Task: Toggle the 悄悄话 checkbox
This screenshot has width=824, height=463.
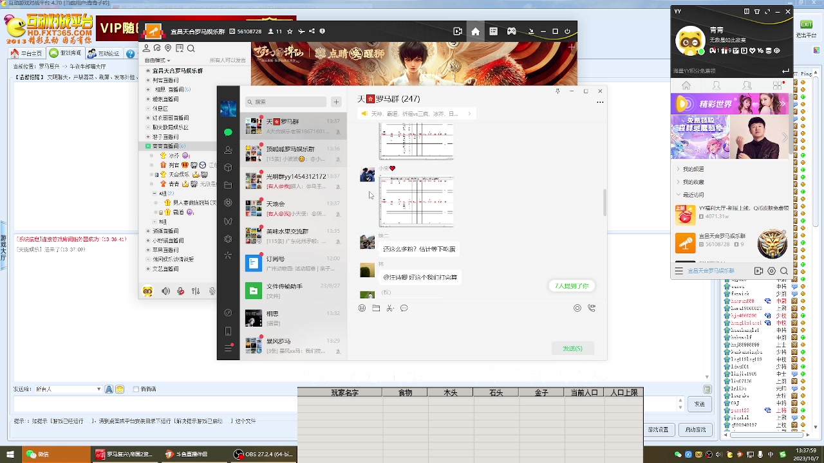Action: coord(135,389)
